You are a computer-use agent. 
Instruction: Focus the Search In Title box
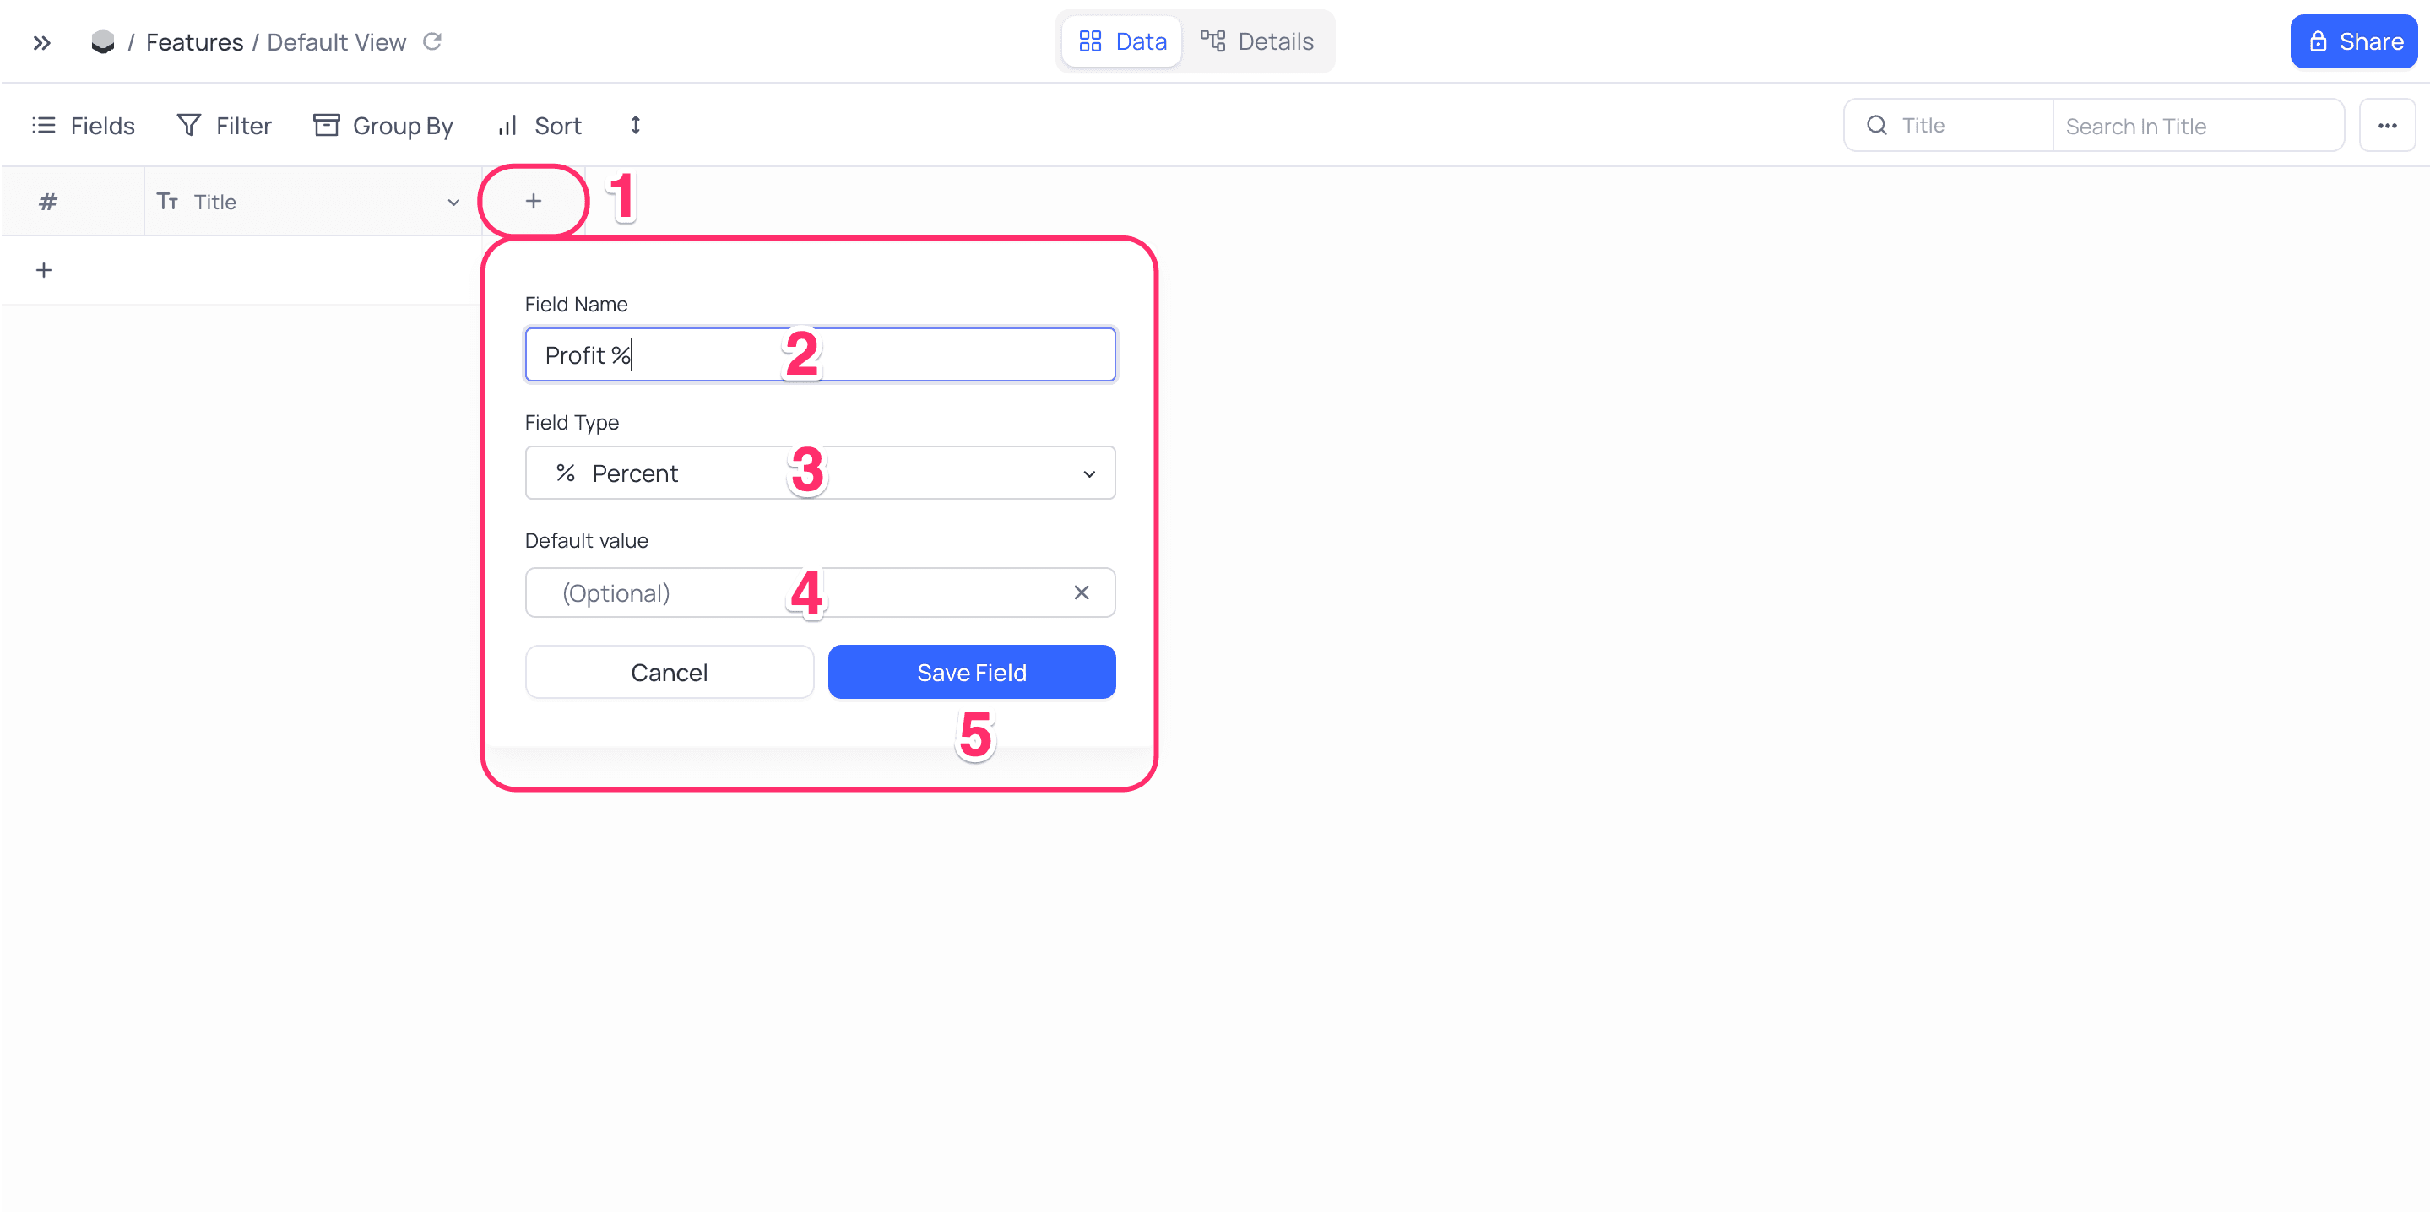[2198, 126]
